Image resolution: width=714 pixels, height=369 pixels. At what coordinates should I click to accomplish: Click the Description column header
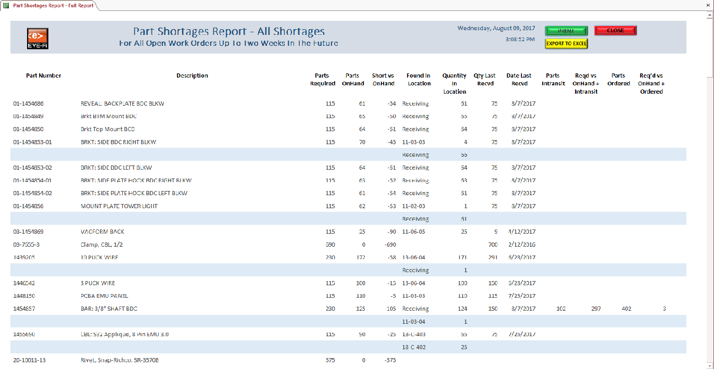click(192, 76)
